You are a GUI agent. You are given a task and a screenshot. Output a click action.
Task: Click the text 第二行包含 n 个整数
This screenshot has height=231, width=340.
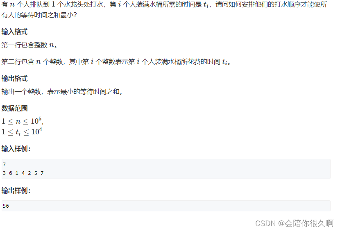coord(32,62)
